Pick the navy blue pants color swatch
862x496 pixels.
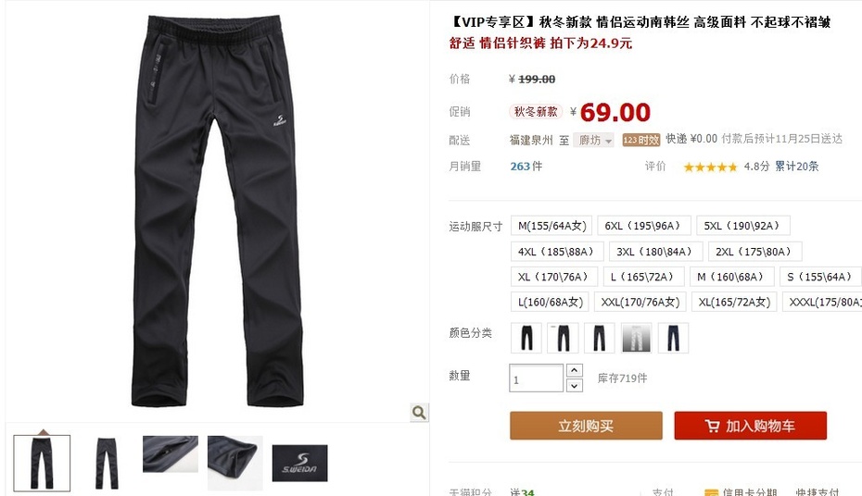[x=674, y=338]
